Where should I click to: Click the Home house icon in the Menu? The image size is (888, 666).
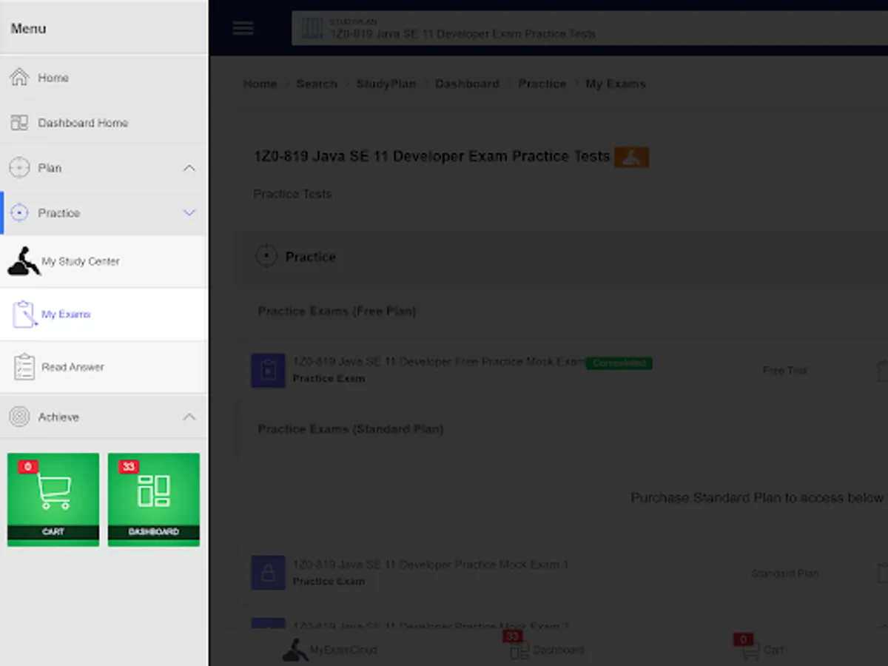pyautogui.click(x=19, y=77)
